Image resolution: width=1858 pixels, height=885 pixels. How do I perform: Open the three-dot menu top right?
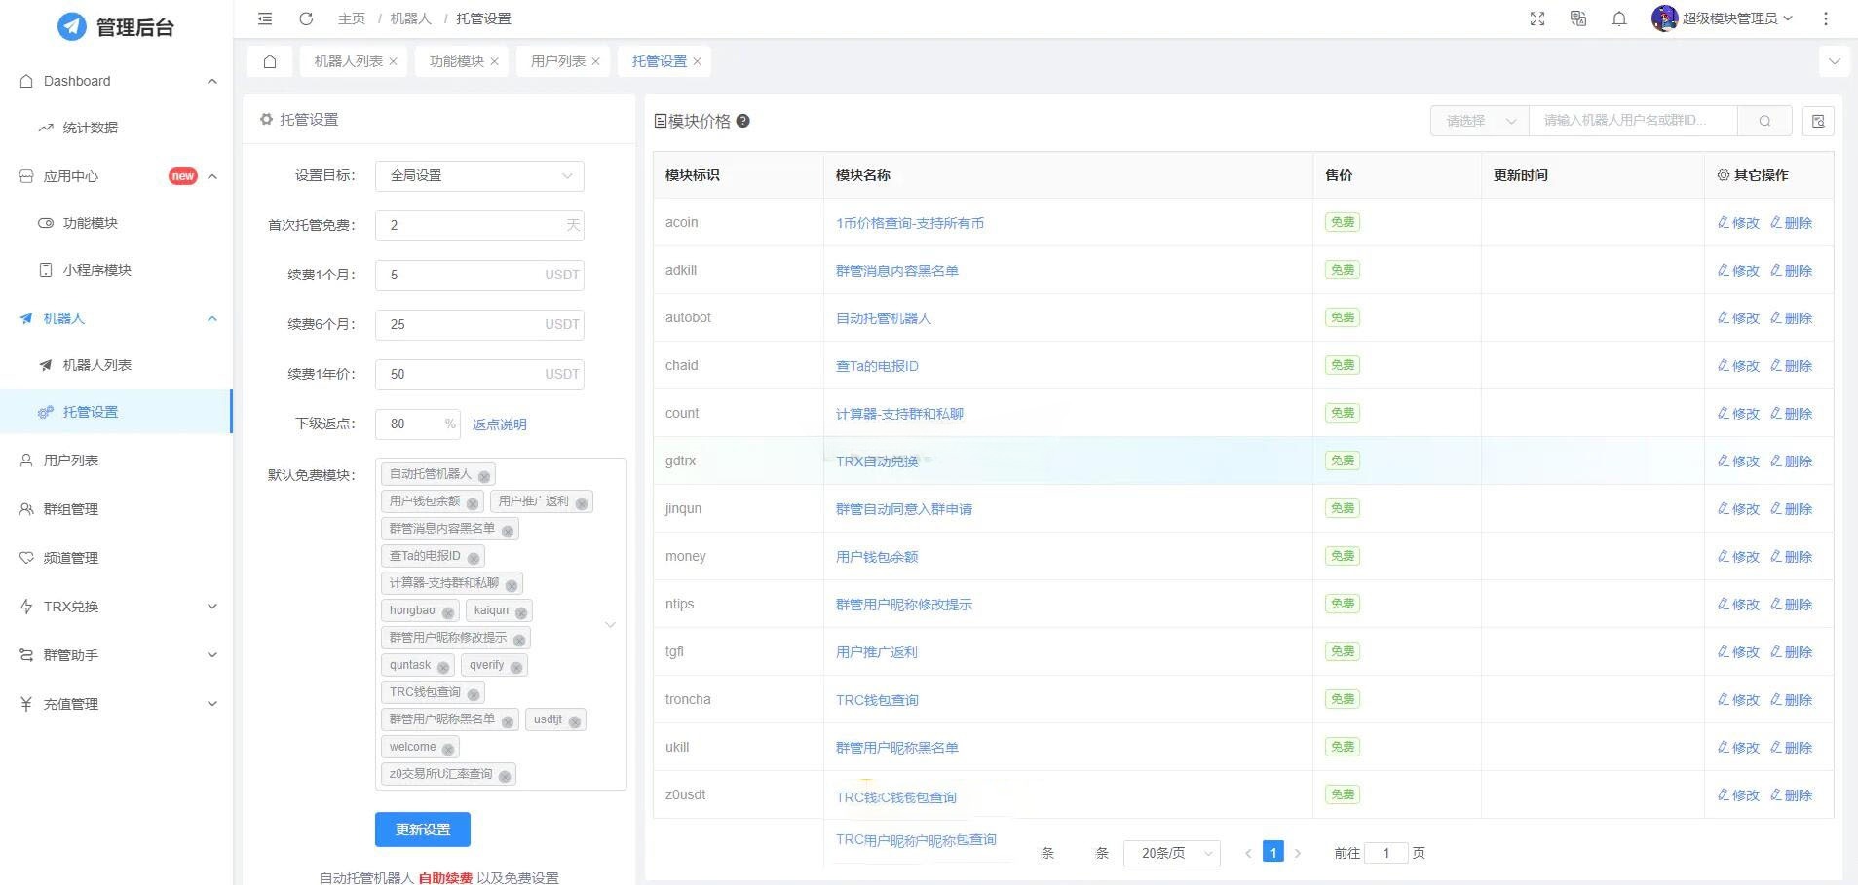pos(1825,18)
